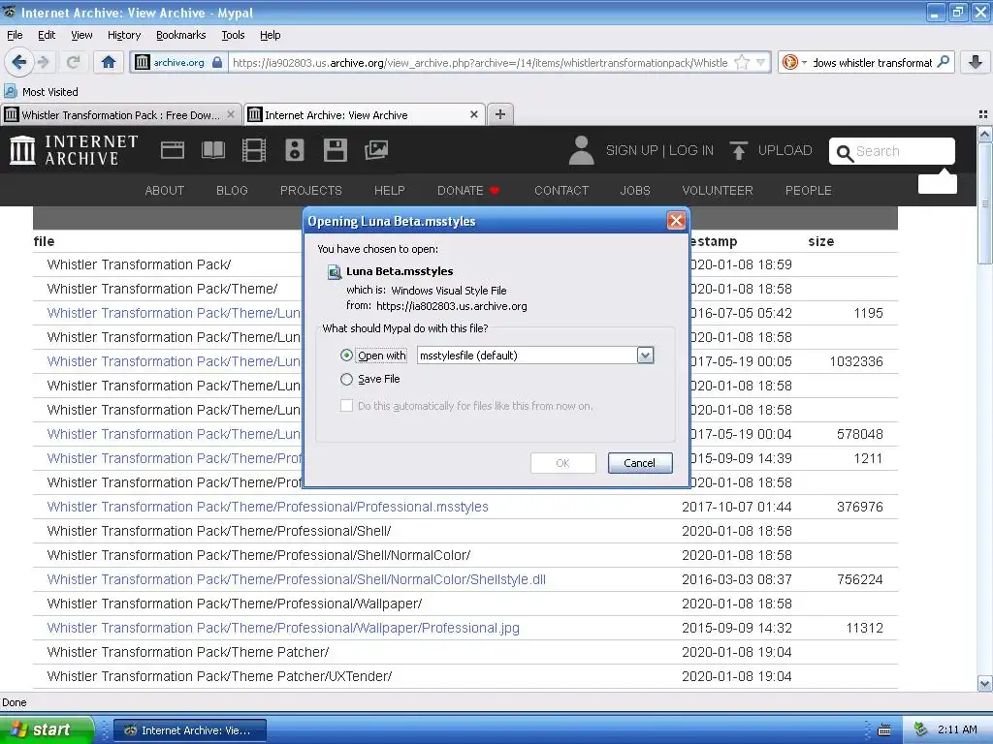Open the Downloads arrow toolbar button
The image size is (993, 744).
pyautogui.click(x=976, y=62)
